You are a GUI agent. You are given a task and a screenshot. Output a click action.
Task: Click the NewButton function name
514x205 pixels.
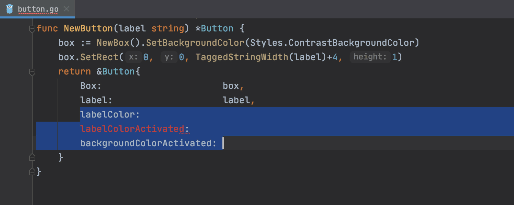88,28
